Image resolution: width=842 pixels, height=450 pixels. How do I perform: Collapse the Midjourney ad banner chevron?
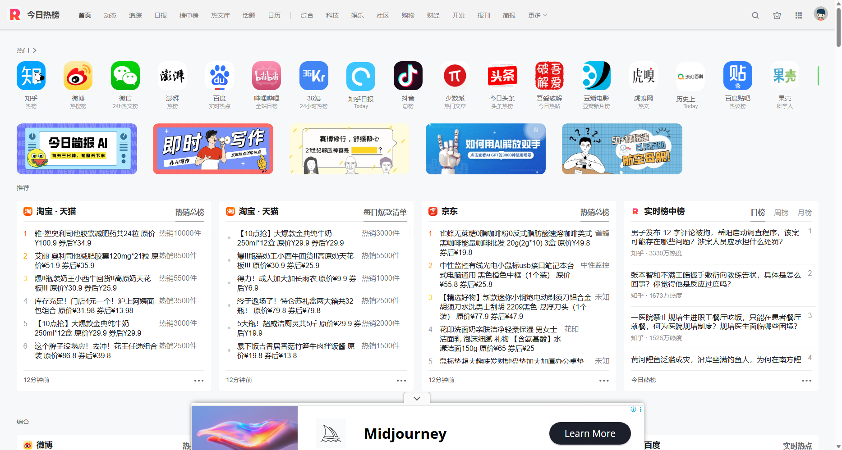pos(417,398)
